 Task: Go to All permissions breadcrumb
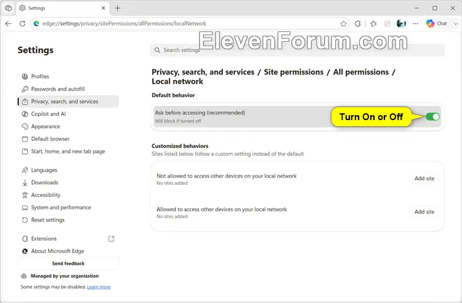point(361,72)
